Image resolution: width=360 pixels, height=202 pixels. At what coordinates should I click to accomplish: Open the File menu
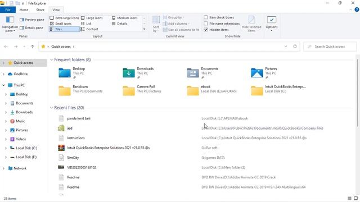8,10
